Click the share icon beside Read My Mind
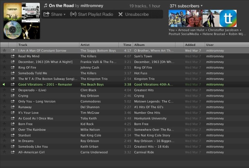The width and height of the screenshot is (249, 168). click(x=13, y=56)
